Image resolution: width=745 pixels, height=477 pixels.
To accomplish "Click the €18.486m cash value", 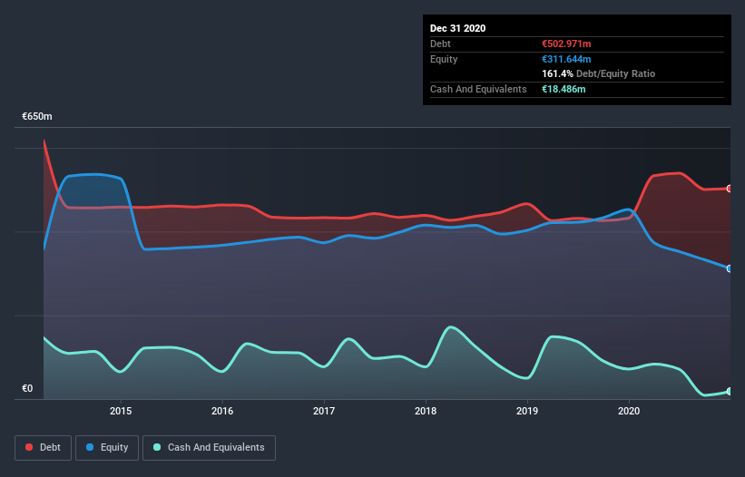I will pyautogui.click(x=564, y=89).
